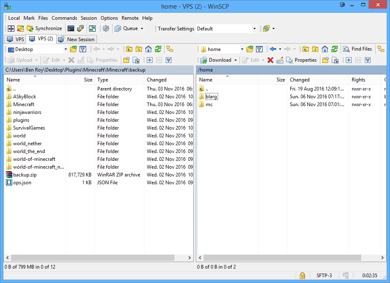
Task: Expand the Queue dropdown arrow
Action: tap(142, 29)
